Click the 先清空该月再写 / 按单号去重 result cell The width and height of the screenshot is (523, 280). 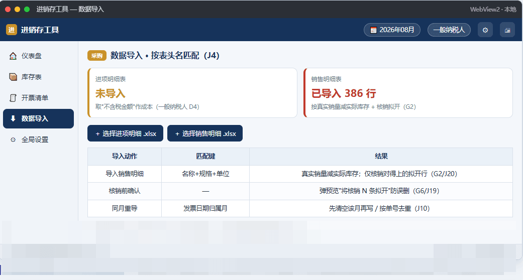[x=381, y=208]
